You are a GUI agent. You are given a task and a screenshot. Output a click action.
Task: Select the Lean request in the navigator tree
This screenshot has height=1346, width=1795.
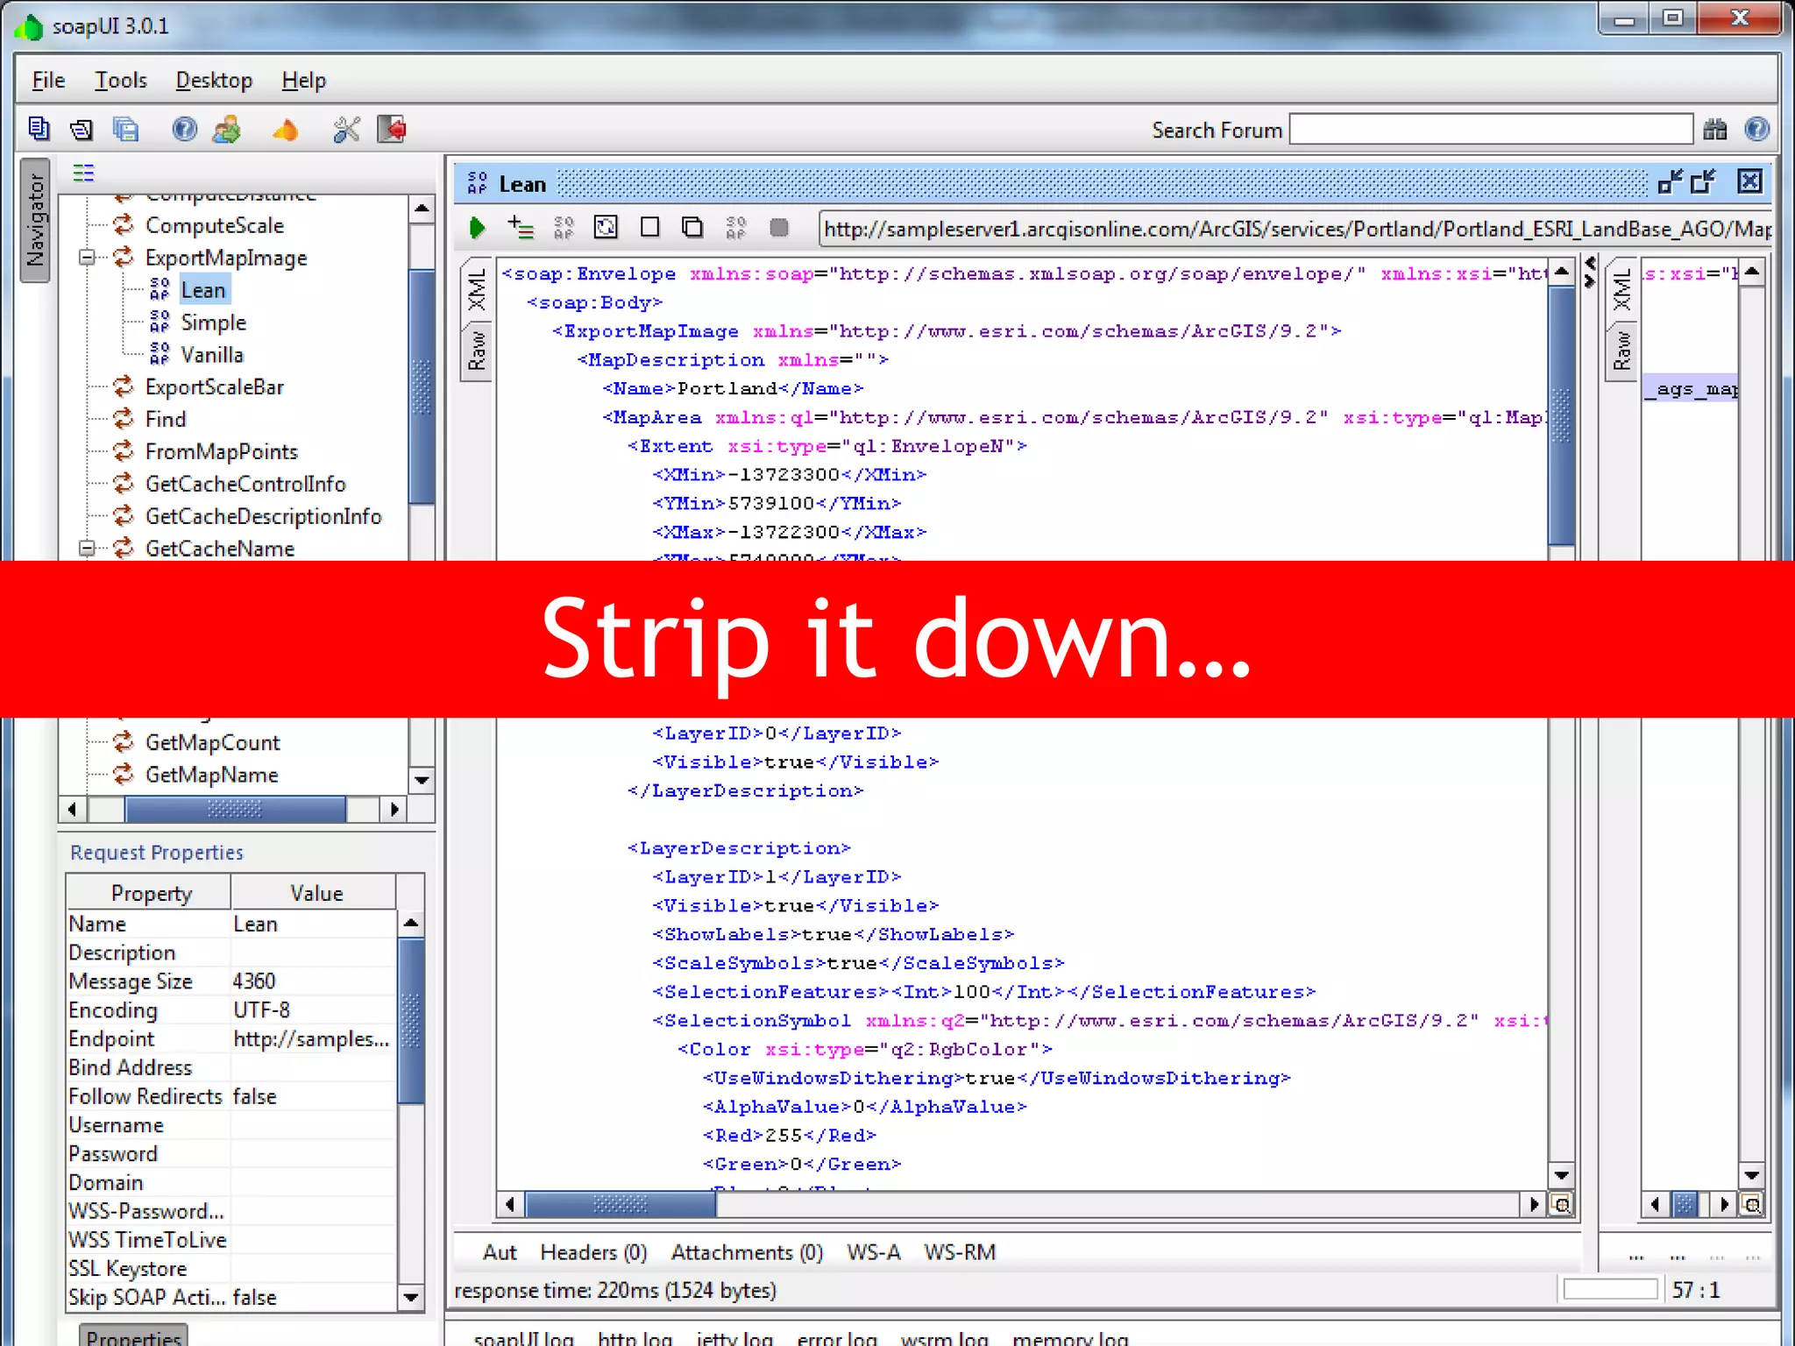click(x=202, y=290)
